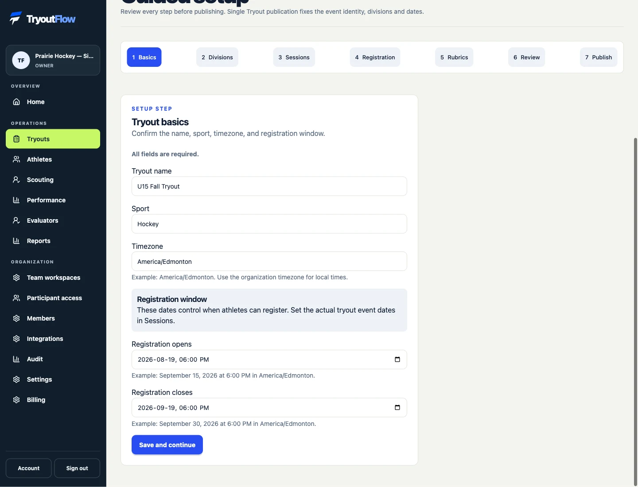Open the Review step

526,57
